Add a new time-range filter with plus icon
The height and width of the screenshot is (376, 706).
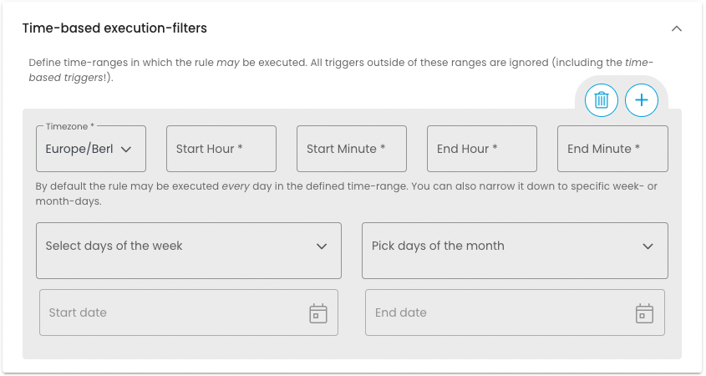click(x=642, y=101)
